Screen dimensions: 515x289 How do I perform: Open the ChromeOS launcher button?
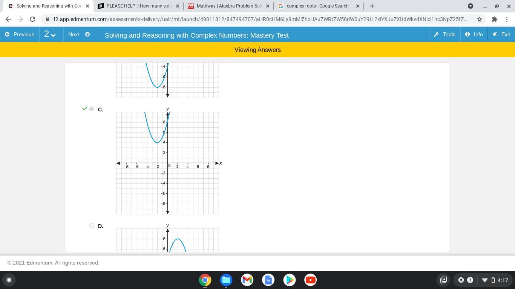[9, 280]
